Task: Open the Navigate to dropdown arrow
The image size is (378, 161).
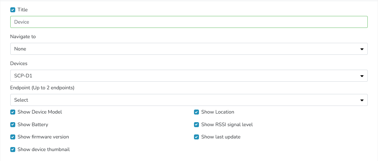Action: pos(362,49)
